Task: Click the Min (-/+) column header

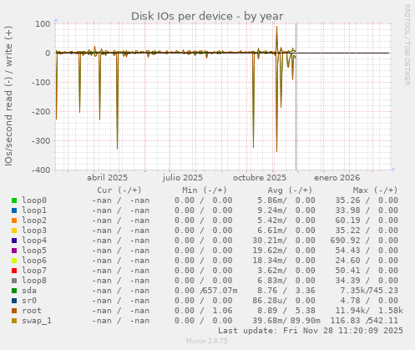Action: 205,190
